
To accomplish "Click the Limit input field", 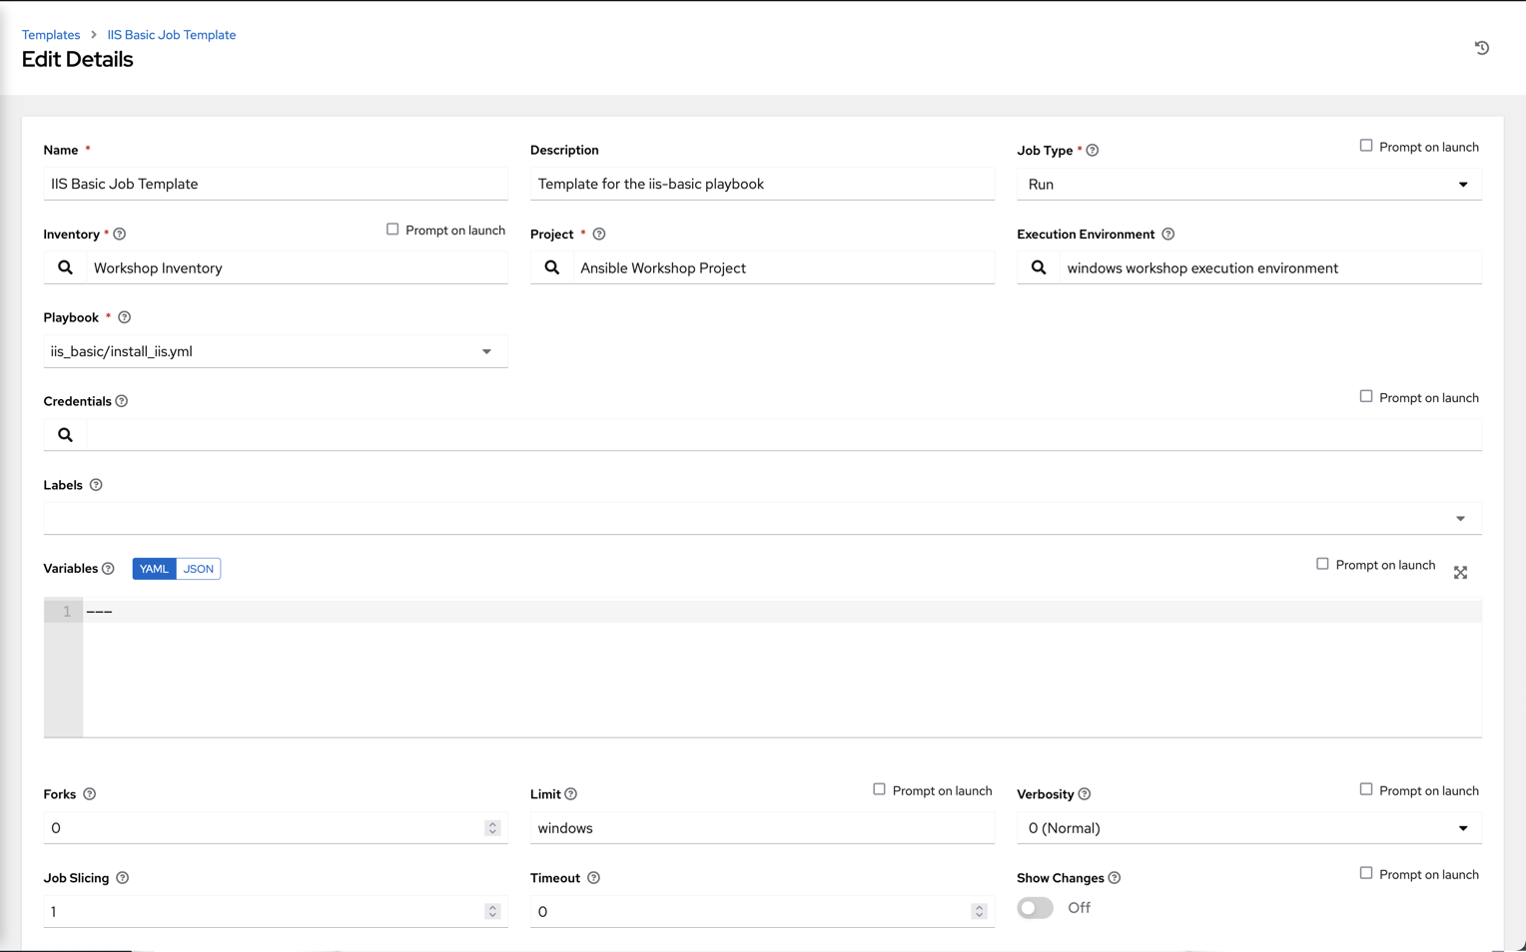I will tap(763, 828).
